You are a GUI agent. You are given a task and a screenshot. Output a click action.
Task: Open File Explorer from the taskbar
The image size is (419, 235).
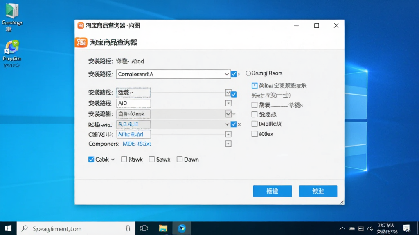[163, 228]
